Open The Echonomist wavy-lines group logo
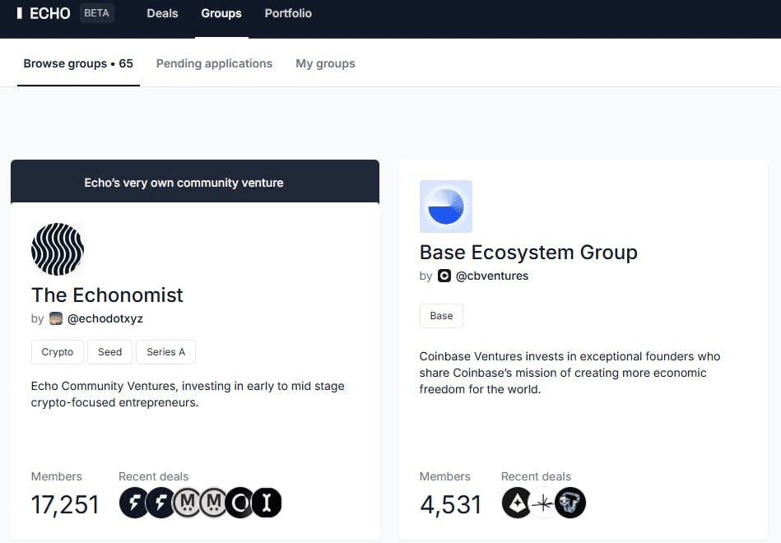781x543 pixels. click(x=58, y=249)
